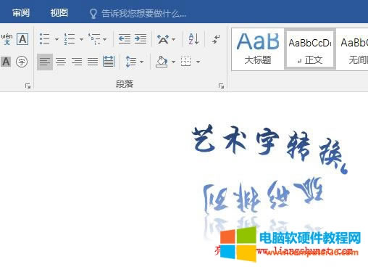
Task: Click the character border A icon
Action: click(x=22, y=39)
